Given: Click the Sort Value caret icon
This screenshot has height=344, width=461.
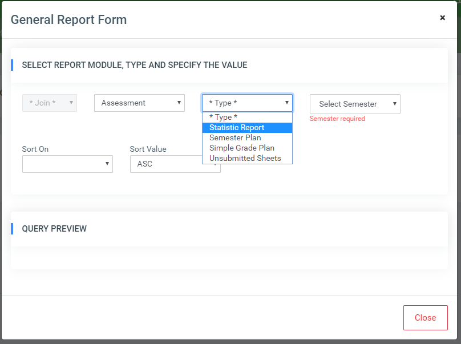Looking at the screenshot, I should pos(215,164).
